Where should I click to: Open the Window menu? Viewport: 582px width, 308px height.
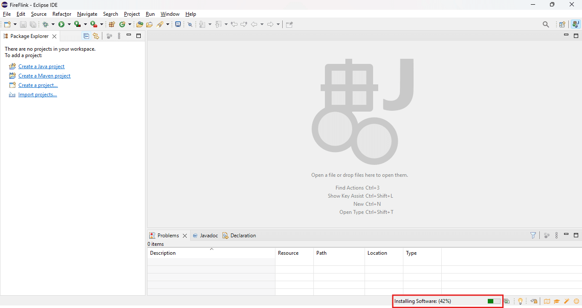coord(170,14)
